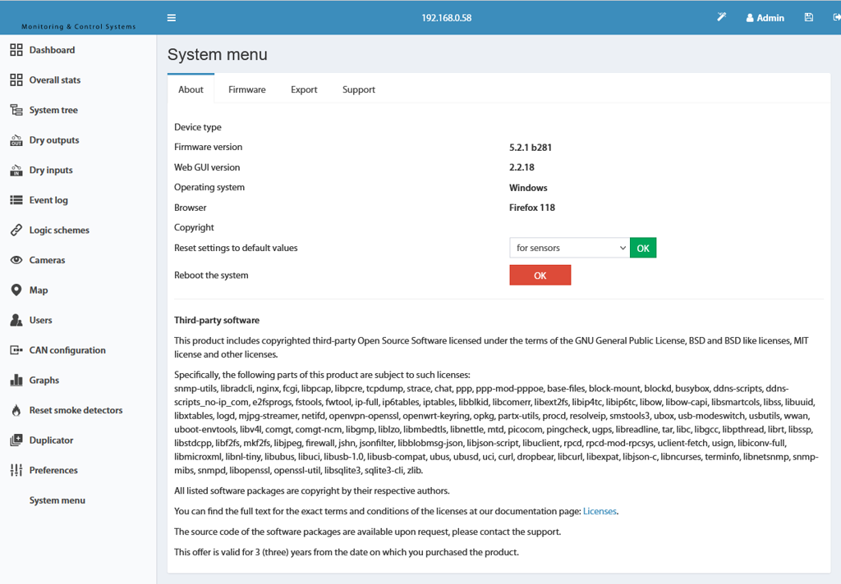Click green OK to reset settings
Screen dimensions: 841x584
pos(643,248)
